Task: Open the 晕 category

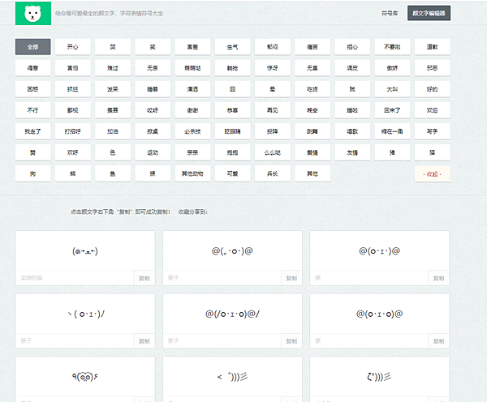Action: (273, 89)
